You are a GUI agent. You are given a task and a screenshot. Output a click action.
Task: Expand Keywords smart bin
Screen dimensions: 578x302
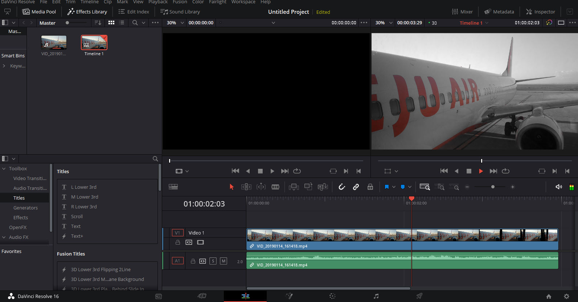pos(4,66)
